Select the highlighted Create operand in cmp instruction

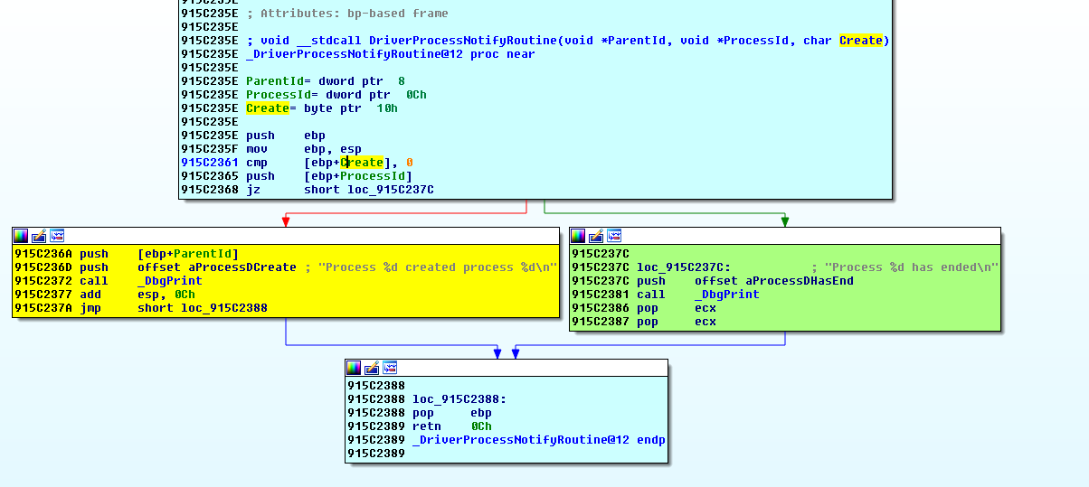click(361, 163)
